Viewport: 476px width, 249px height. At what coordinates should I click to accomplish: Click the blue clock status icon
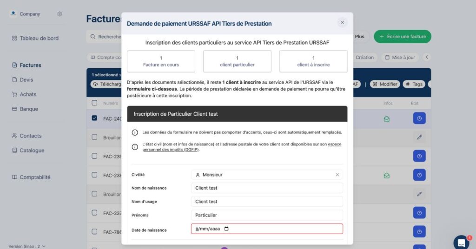[x=419, y=118]
